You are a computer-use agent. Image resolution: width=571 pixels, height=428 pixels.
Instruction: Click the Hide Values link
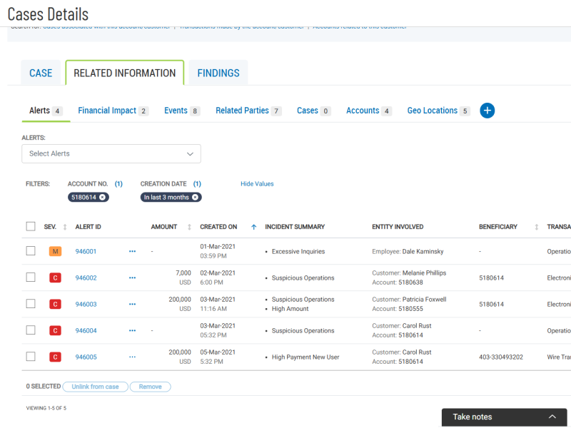(257, 184)
